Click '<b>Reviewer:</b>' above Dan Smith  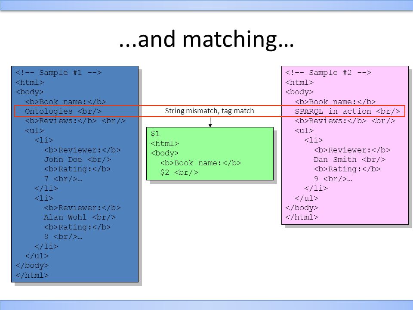tap(352, 150)
